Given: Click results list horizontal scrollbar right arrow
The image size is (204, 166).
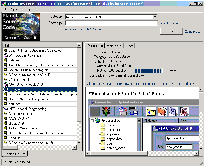Looking at the screenshot, I should tap(74, 147).
